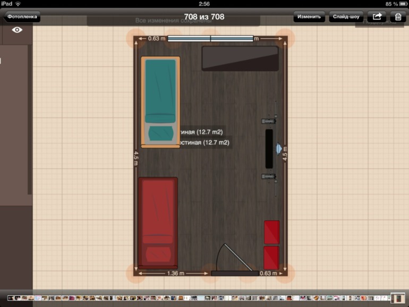This screenshot has width=409, height=307.
Task: Select the first thumbnail in photo strip
Action: pos(11,299)
